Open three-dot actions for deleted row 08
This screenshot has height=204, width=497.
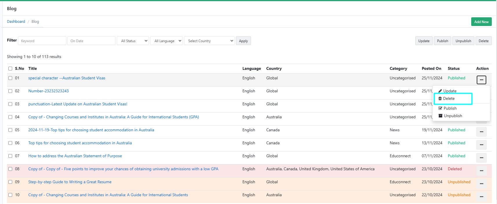pos(481,171)
